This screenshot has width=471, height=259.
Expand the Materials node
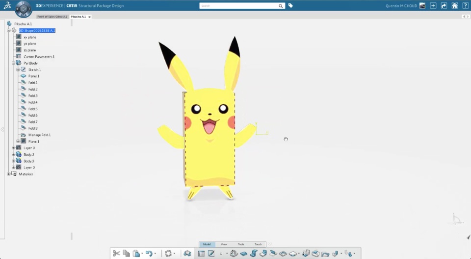tap(9, 174)
